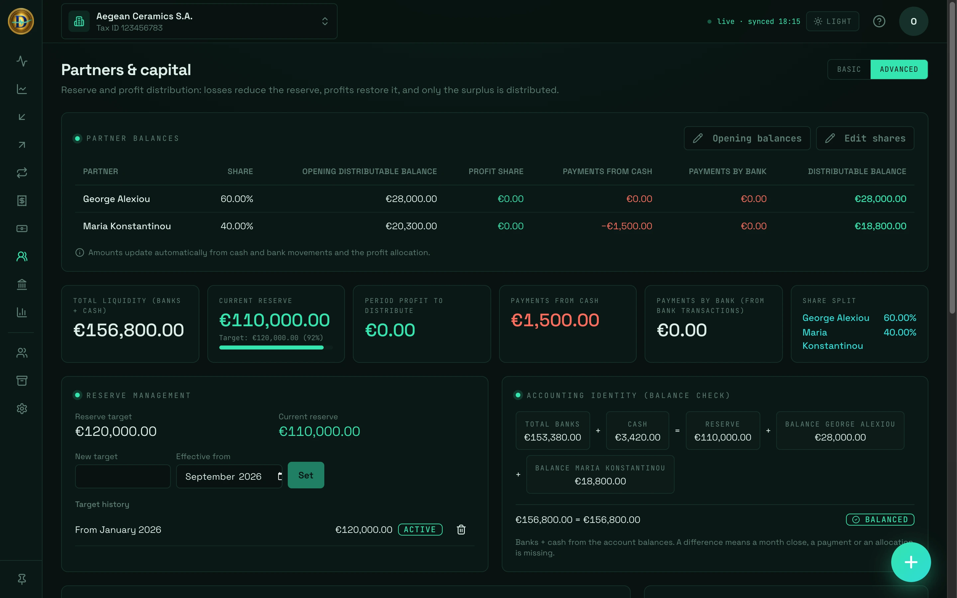Expand the Aegean Ceramics company selector
The image size is (957, 598).
[199, 21]
